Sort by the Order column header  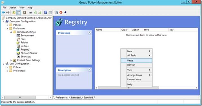point(126,30)
